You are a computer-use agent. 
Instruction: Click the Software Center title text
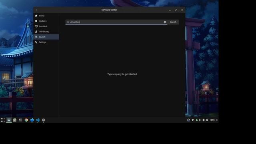click(109, 10)
